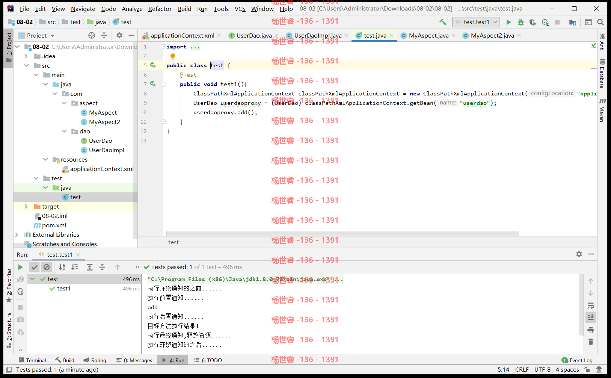Click the UTF-8 encoding status
The image size is (611, 378).
542,370
